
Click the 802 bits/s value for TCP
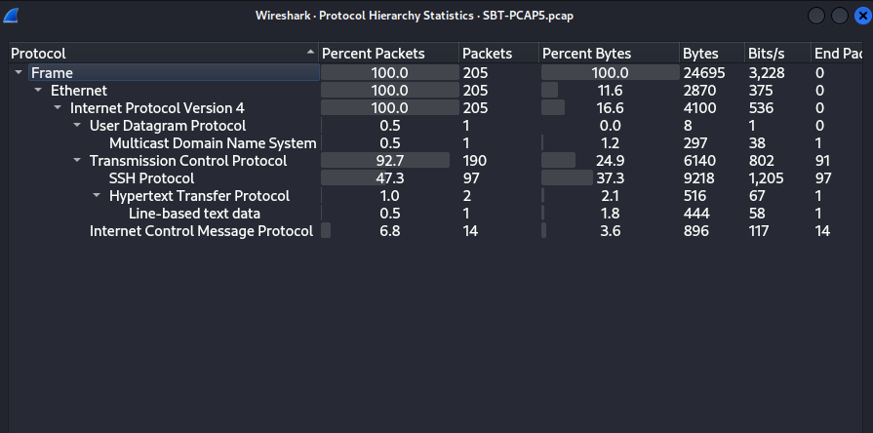click(x=761, y=160)
